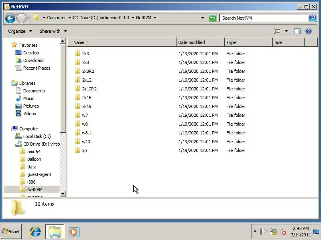This screenshot has height=240, width=321.
Task: Click the search magnifier icon
Action: [313, 18]
